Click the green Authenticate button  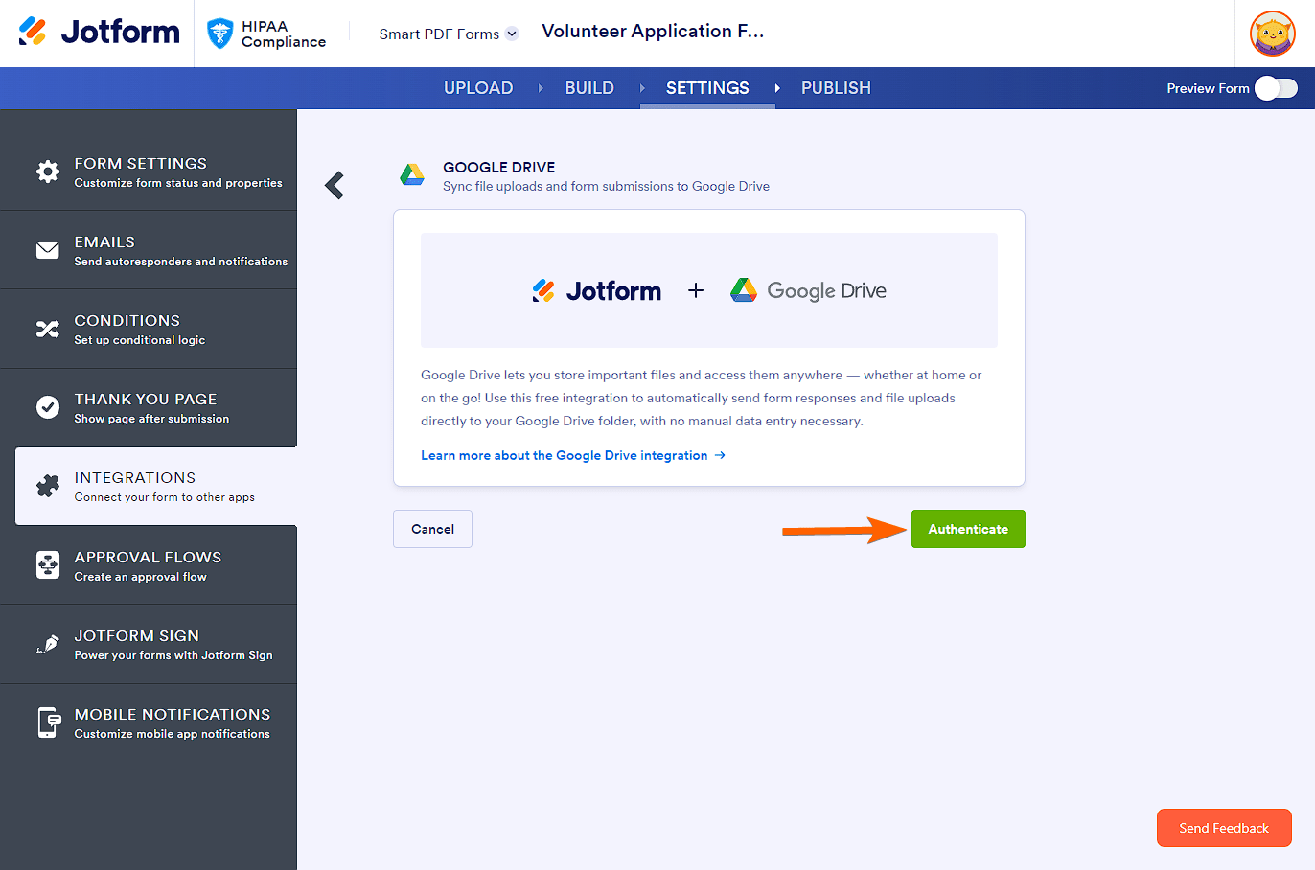click(968, 529)
